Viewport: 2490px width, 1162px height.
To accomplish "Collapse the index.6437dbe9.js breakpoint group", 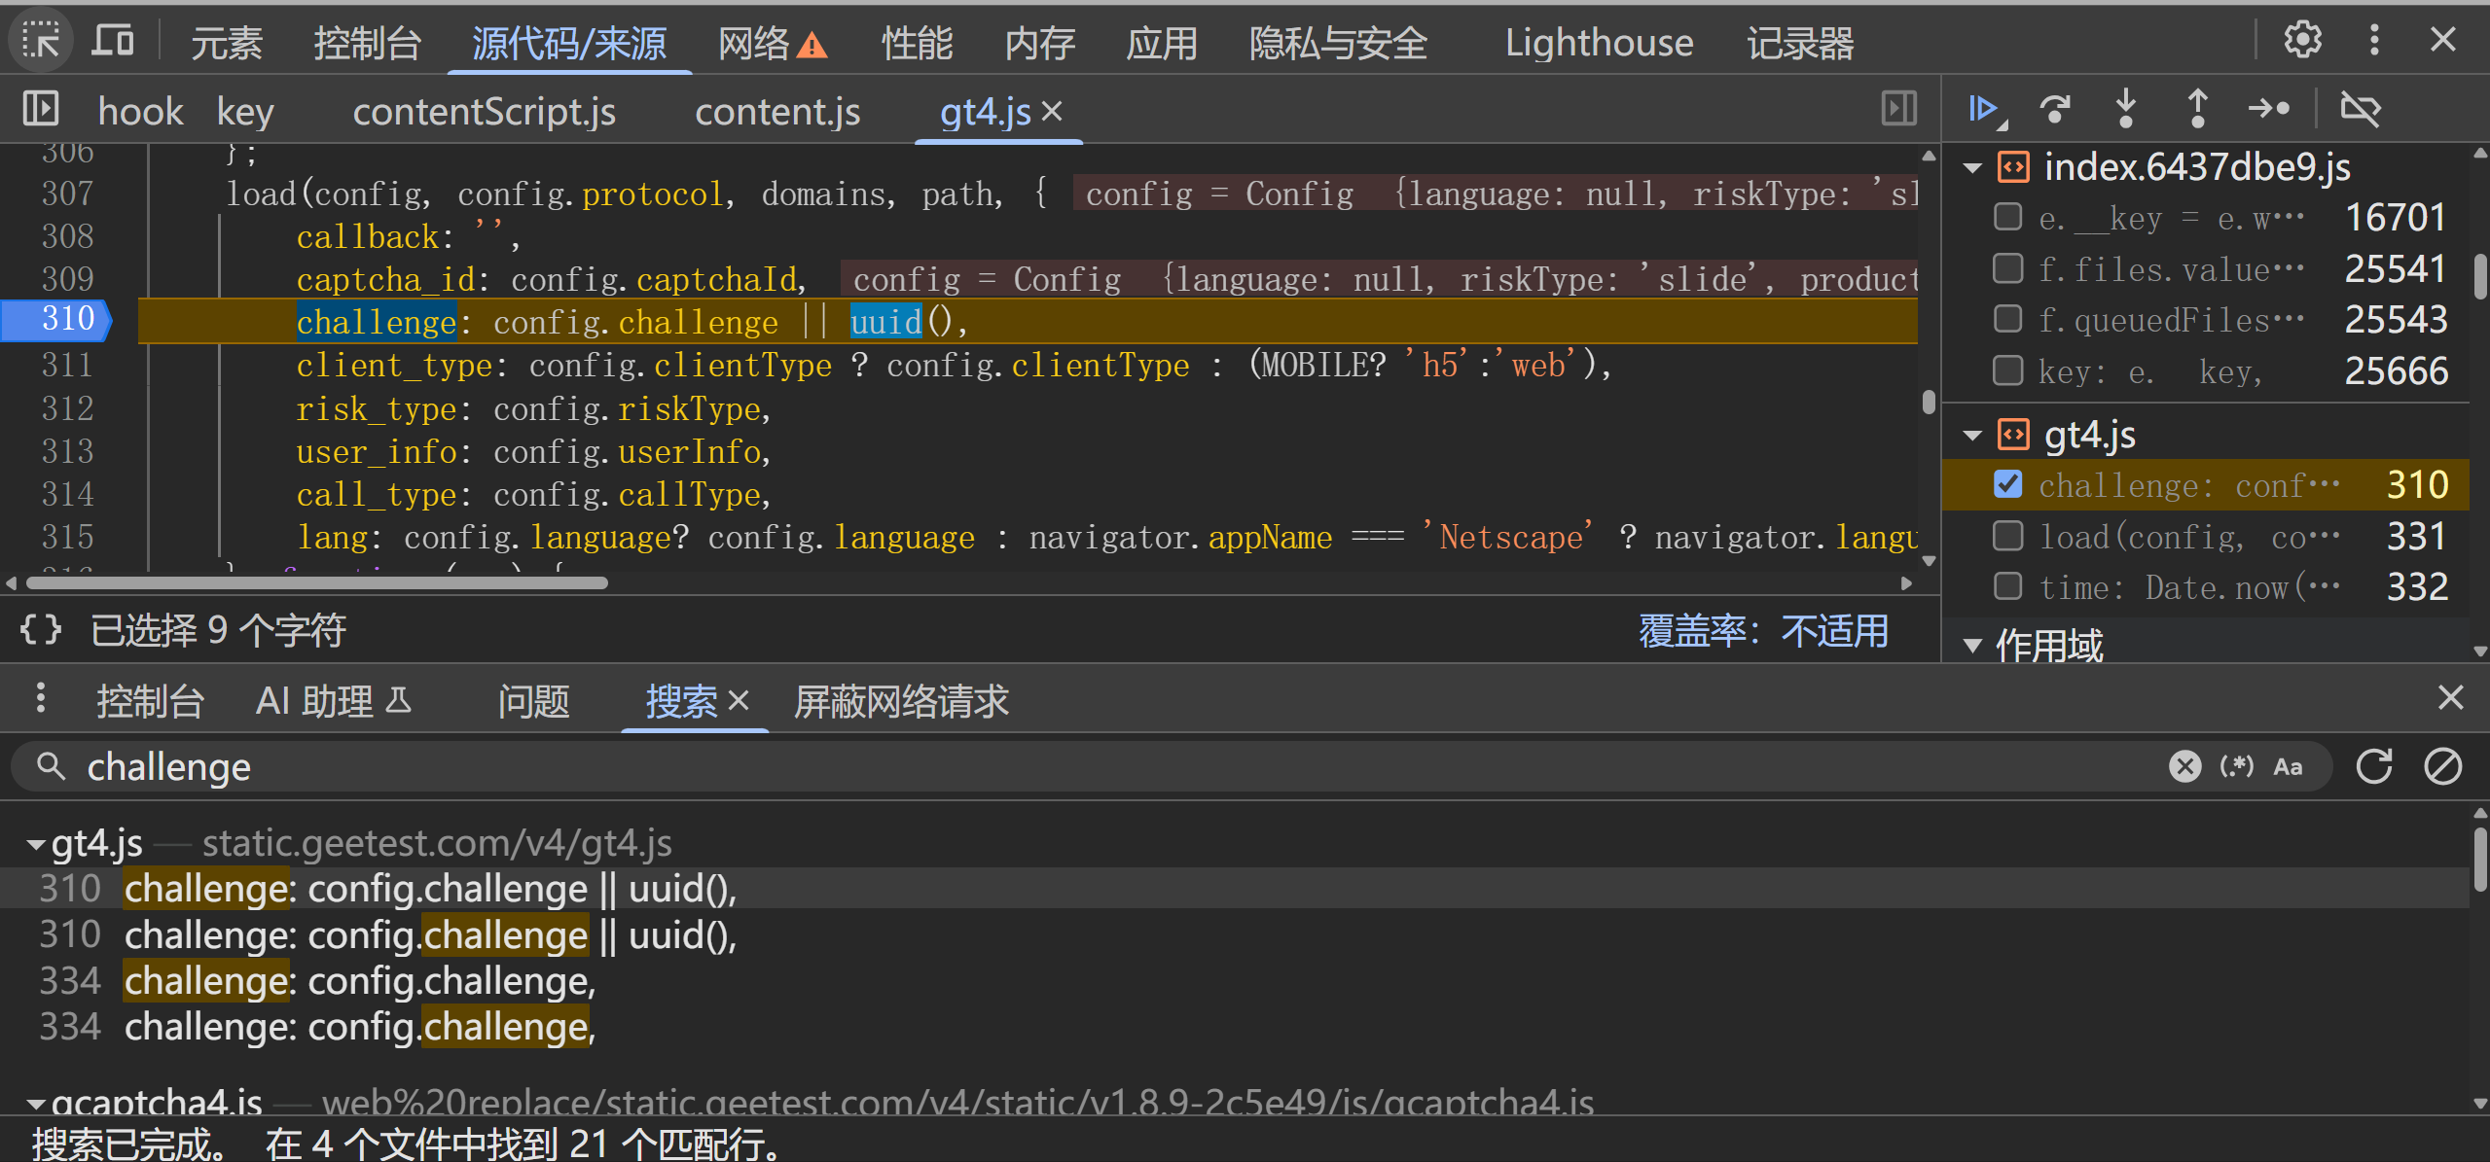I will pyautogui.click(x=1972, y=167).
